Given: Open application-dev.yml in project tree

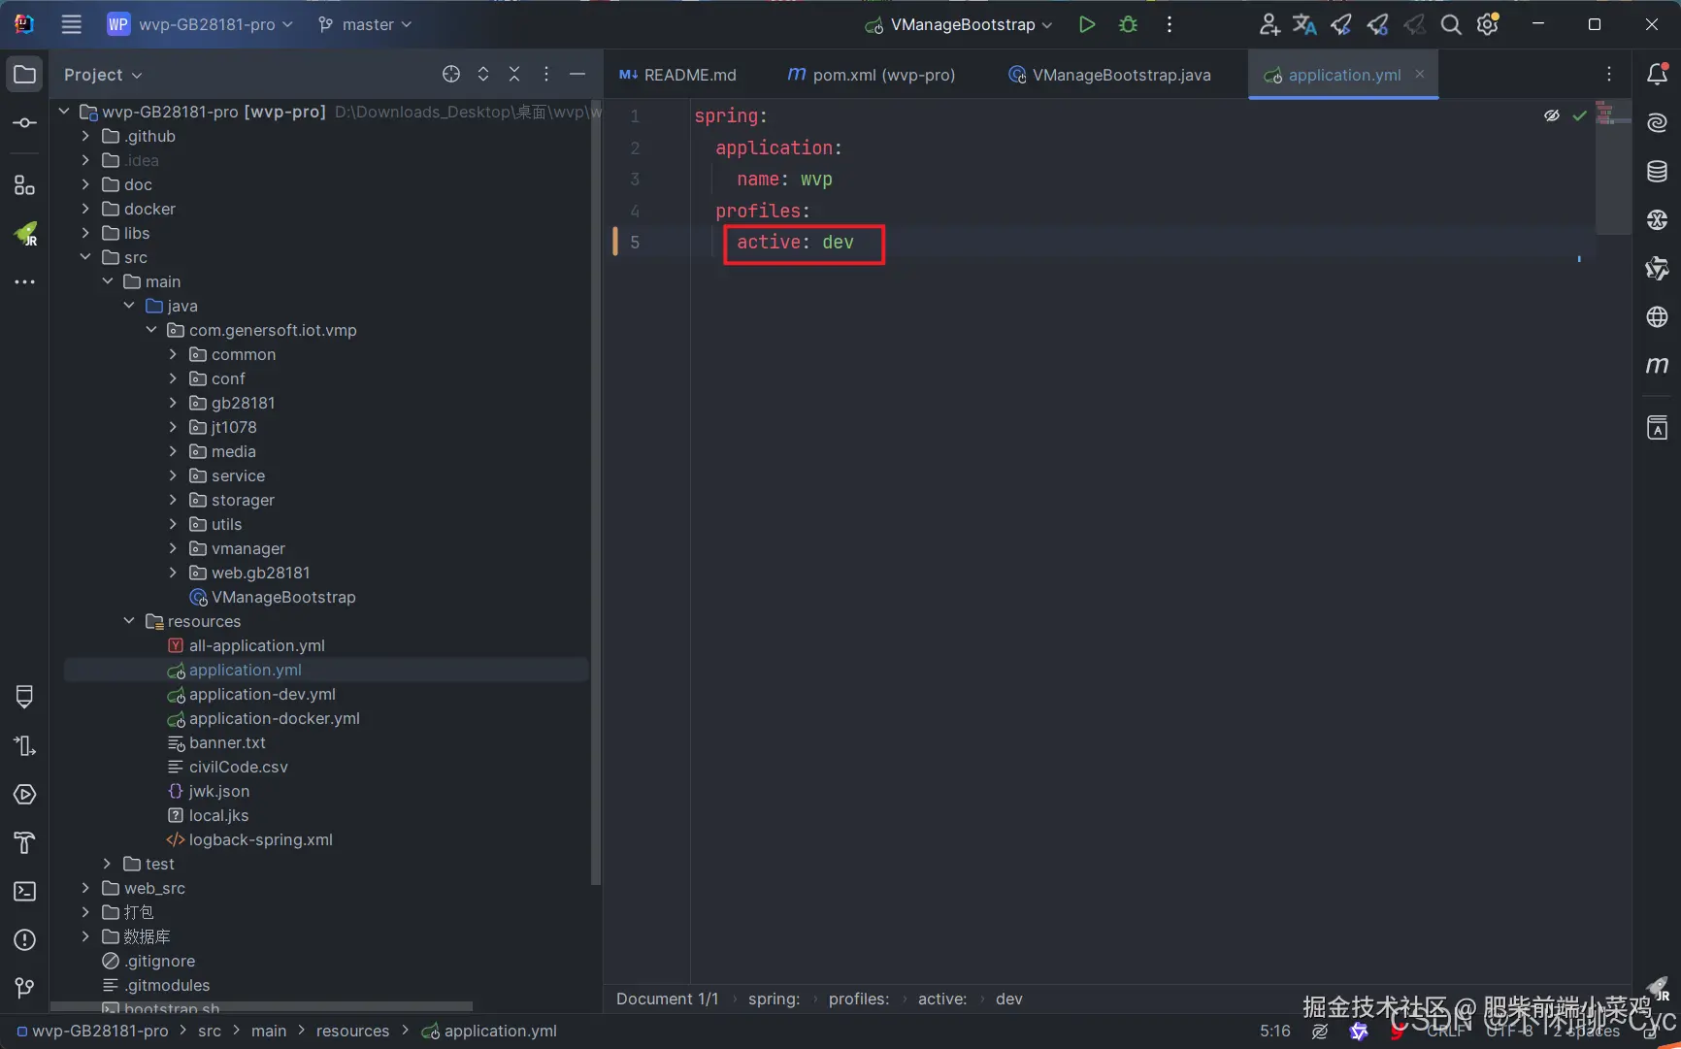Looking at the screenshot, I should coord(262,694).
